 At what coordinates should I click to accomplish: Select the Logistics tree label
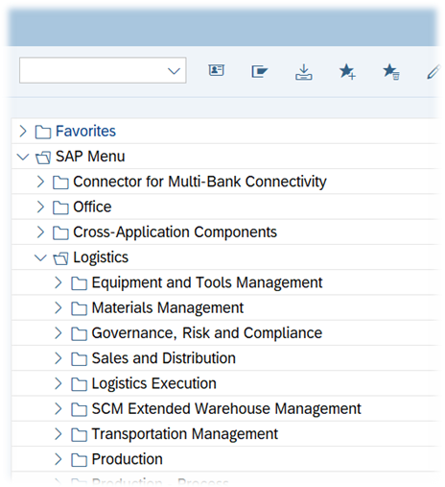101,257
